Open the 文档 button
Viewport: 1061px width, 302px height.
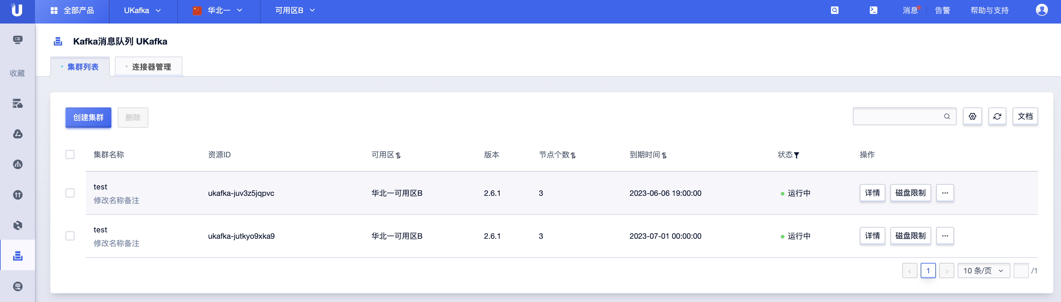click(1025, 116)
